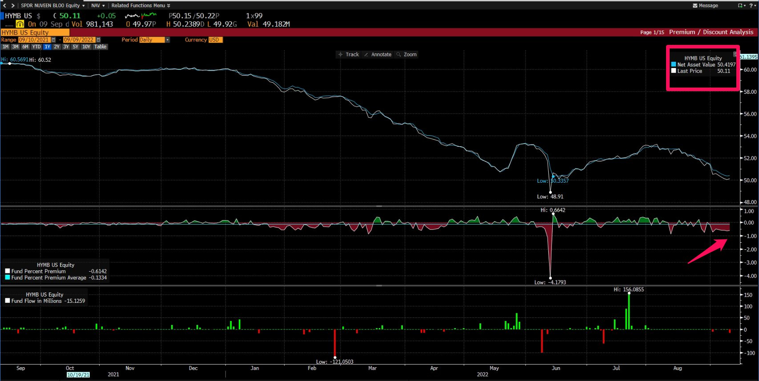759x381 pixels.
Task: Activate the Annotate pencil tool
Action: 377,54
